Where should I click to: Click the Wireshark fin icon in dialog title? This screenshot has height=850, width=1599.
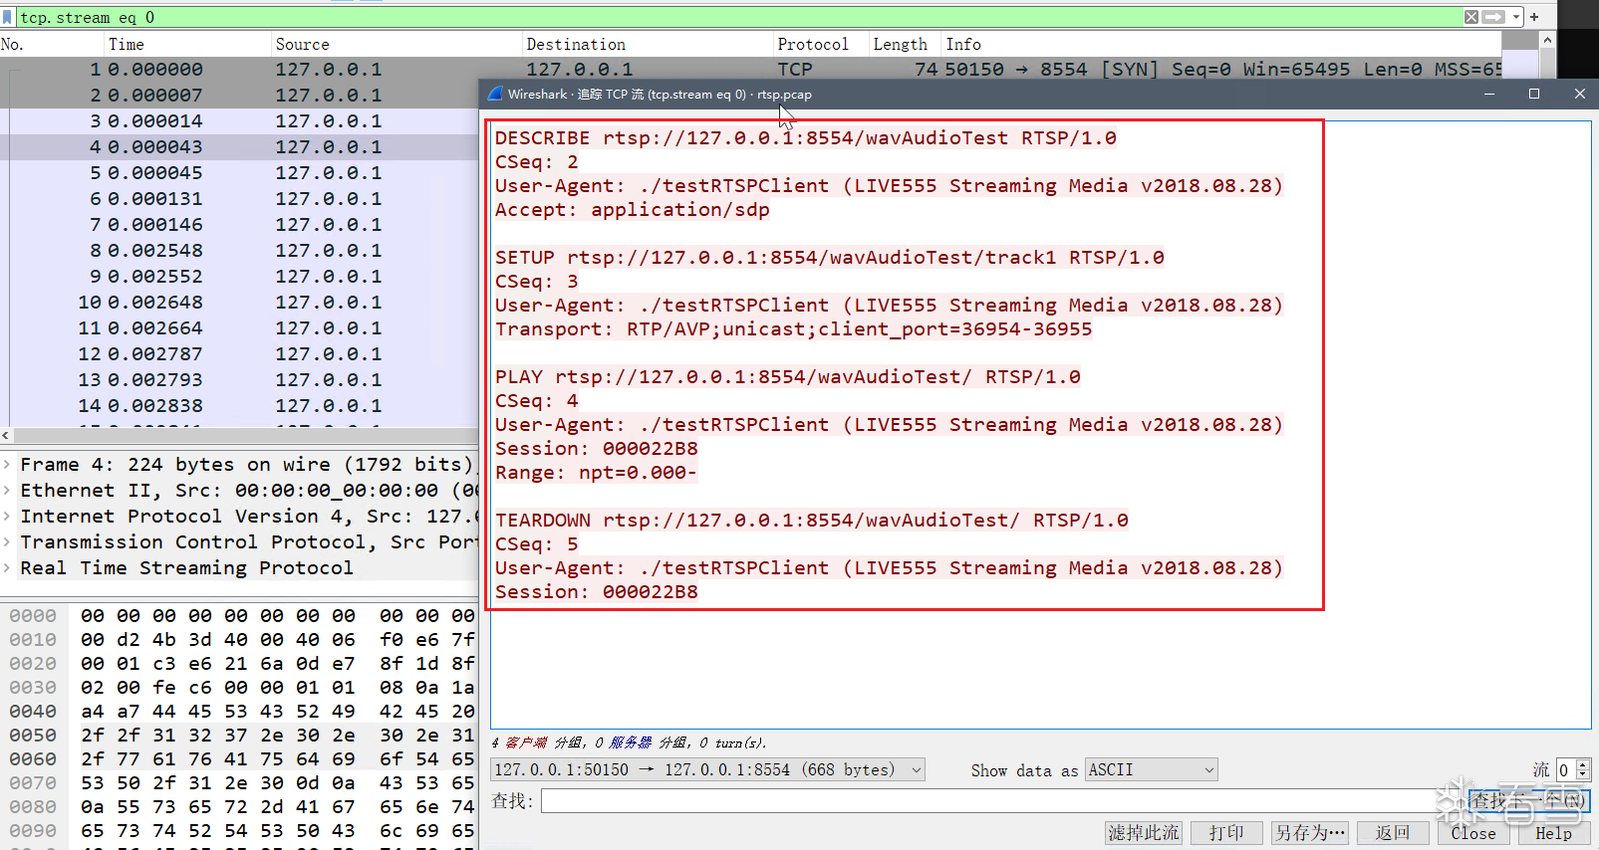(x=495, y=94)
